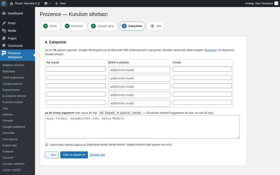Click the Posts pin icon
The width and height of the screenshot is (280, 175).
point(4,23)
